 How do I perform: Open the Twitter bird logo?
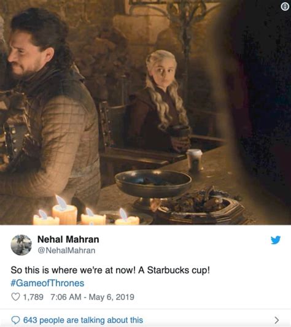pos(276,240)
